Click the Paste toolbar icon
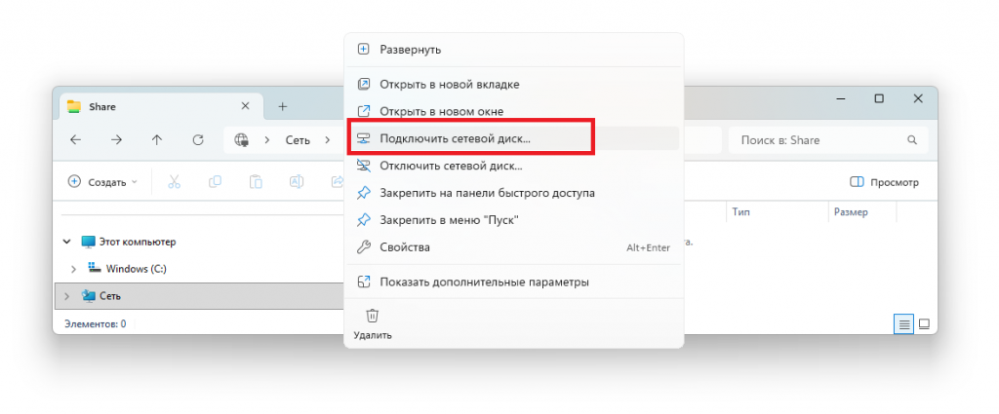Image resolution: width=999 pixels, height=414 pixels. click(x=256, y=182)
